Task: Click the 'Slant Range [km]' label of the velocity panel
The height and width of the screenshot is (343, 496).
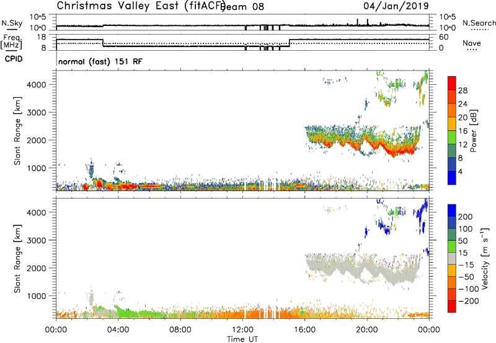Action: pyautogui.click(x=17, y=259)
